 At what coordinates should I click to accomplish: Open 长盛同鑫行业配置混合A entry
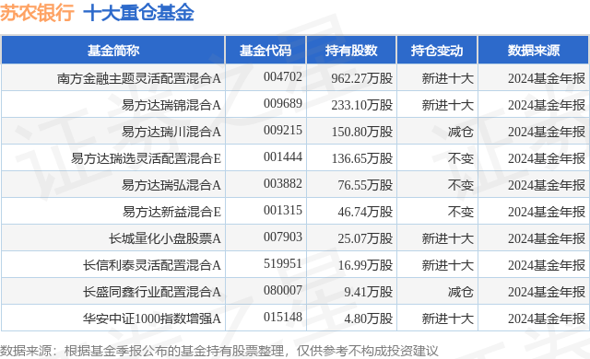click(152, 292)
